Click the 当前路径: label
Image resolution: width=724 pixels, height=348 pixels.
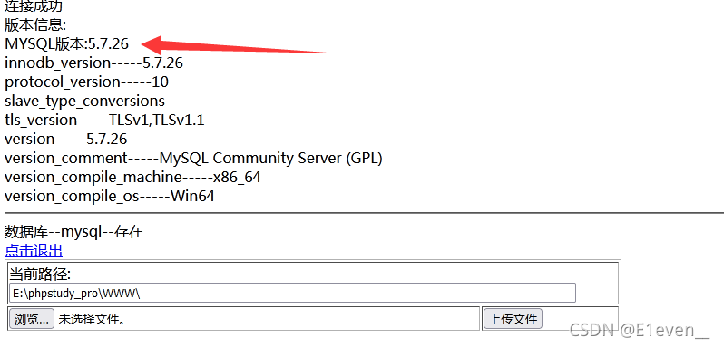tap(40, 275)
